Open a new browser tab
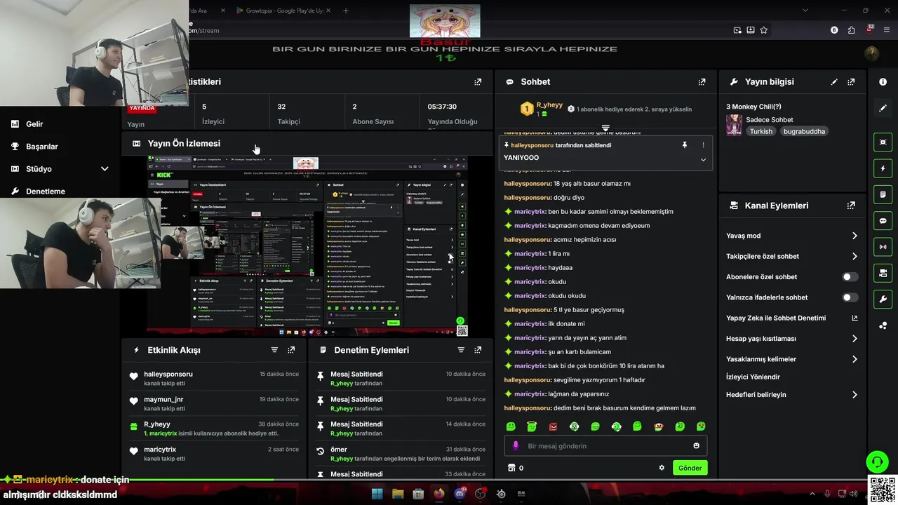Viewport: 898px width, 505px height. click(346, 11)
